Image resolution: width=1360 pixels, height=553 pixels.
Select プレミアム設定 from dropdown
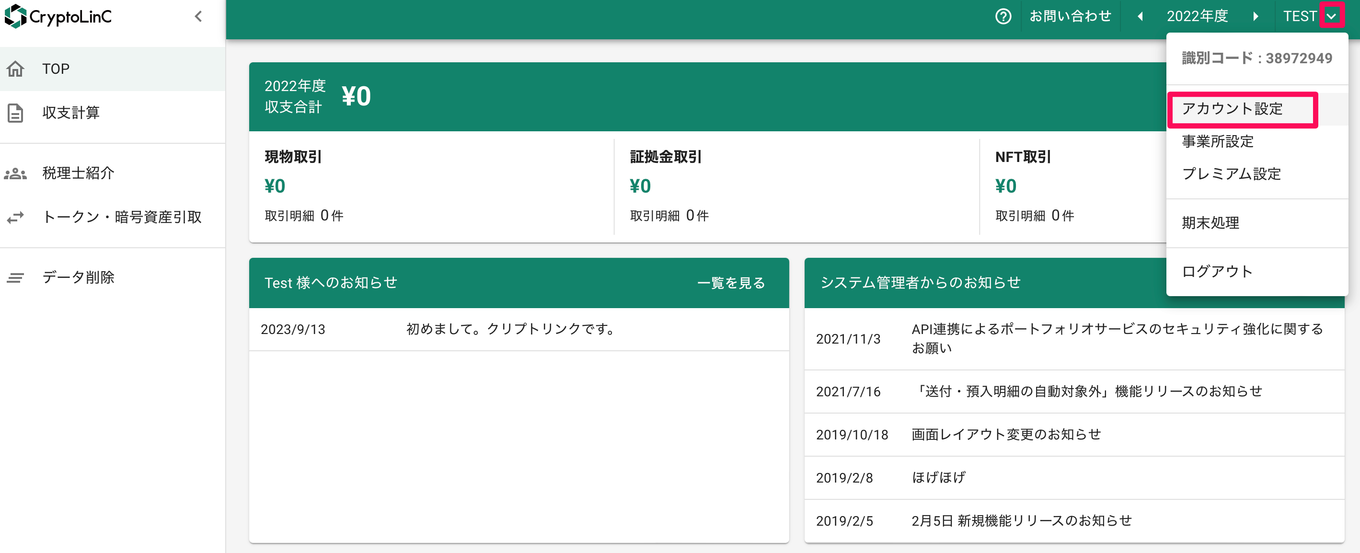point(1256,174)
